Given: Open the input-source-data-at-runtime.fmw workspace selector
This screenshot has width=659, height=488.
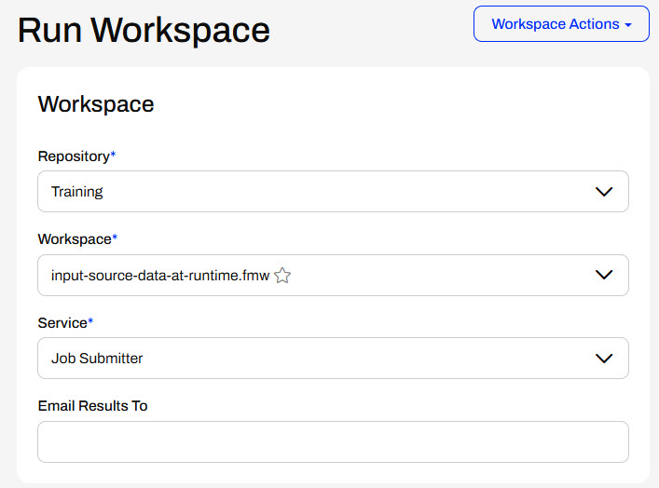Looking at the screenshot, I should 419,275.
